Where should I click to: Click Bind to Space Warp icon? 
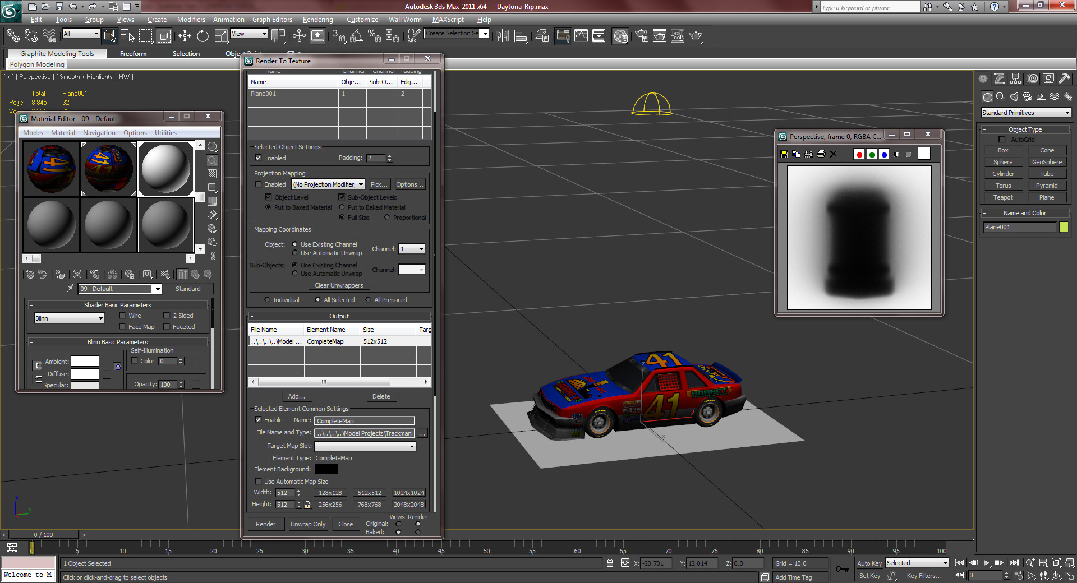[x=49, y=36]
